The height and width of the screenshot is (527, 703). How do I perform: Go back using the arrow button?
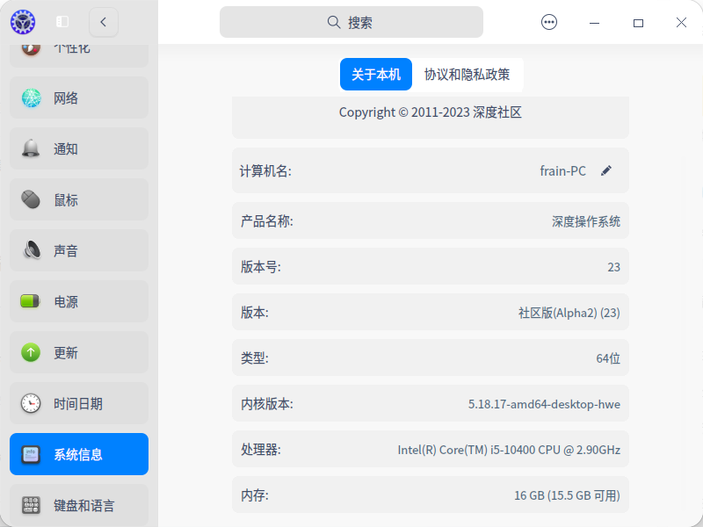point(104,22)
